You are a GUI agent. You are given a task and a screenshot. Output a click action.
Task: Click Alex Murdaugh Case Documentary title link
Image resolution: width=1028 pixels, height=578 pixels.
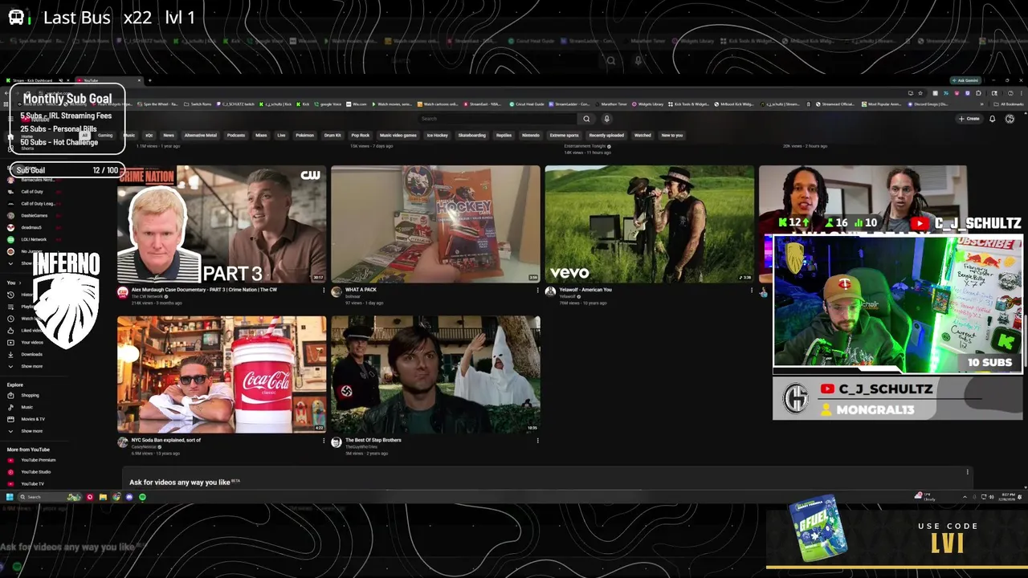point(204,290)
